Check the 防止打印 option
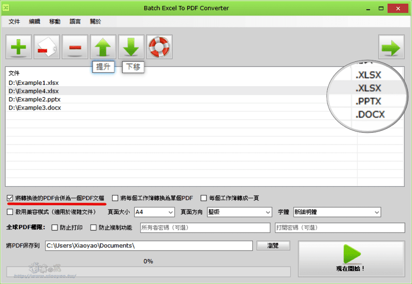The width and height of the screenshot is (412, 284). pyautogui.click(x=54, y=228)
